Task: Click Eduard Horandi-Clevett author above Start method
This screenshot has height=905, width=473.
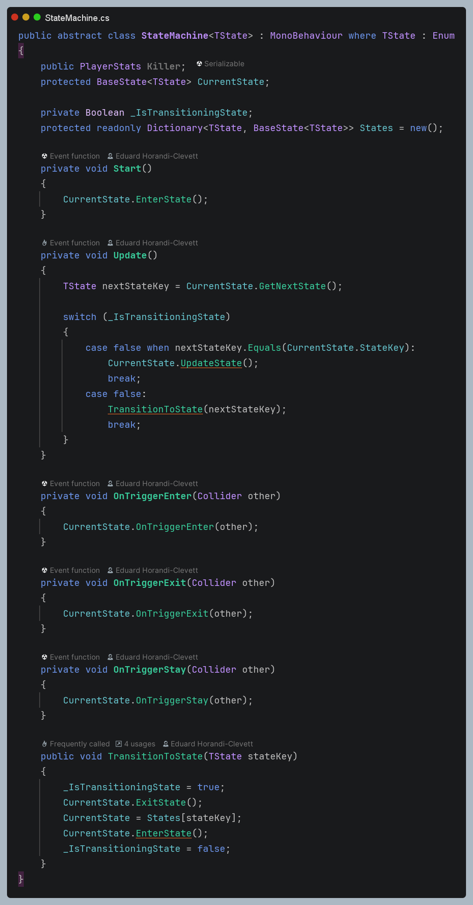Action: point(157,156)
